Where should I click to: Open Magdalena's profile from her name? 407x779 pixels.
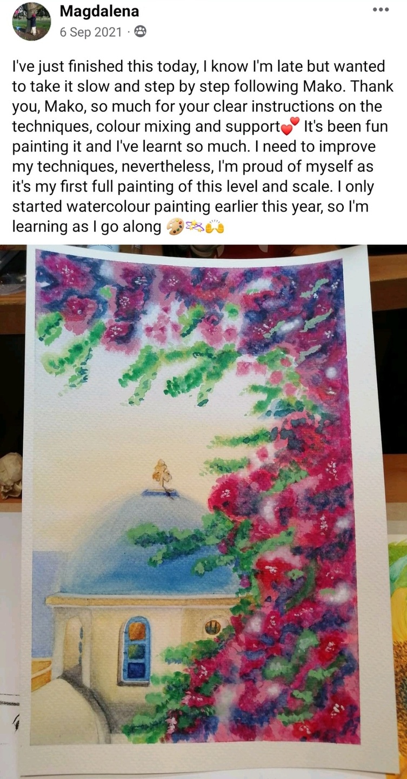click(99, 11)
